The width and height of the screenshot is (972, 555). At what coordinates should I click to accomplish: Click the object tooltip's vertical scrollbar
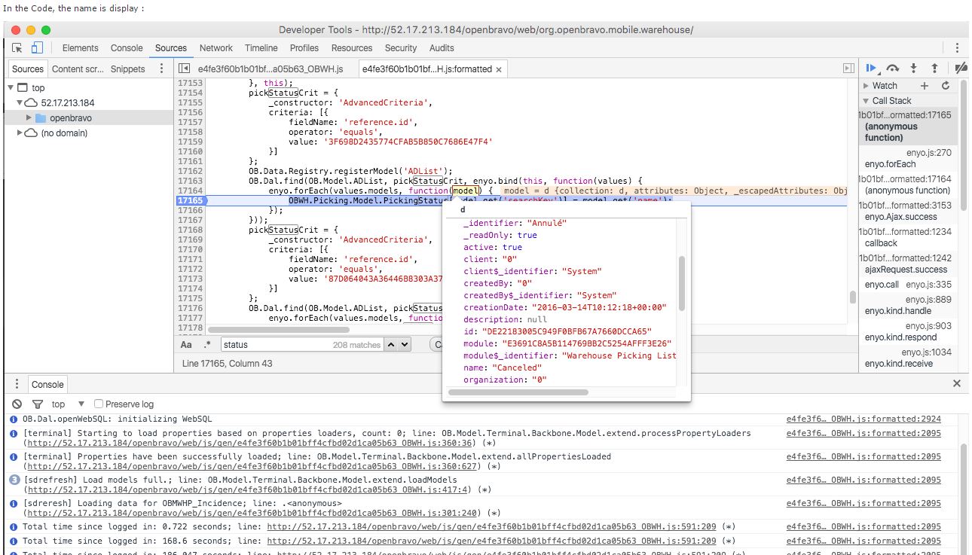(x=682, y=282)
